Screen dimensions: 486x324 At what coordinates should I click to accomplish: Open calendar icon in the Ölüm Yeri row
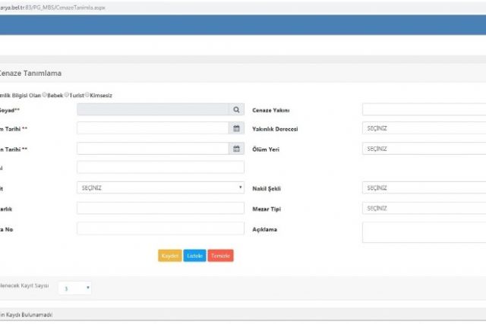click(236, 149)
